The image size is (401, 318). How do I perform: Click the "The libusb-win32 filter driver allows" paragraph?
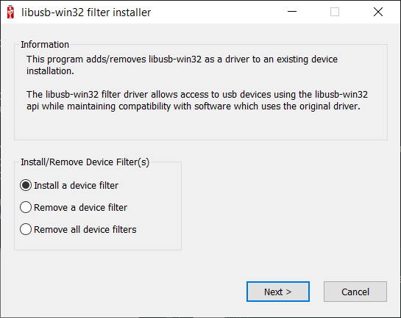197,101
